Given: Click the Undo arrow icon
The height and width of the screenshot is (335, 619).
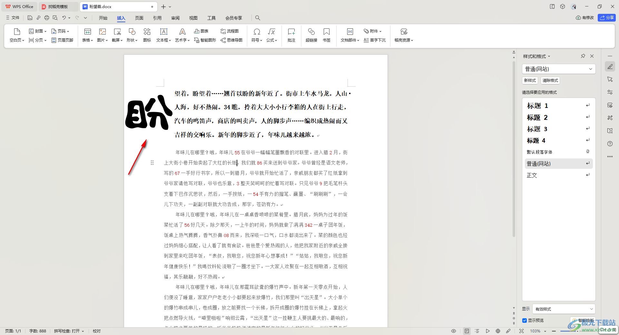Looking at the screenshot, I should (x=64, y=18).
